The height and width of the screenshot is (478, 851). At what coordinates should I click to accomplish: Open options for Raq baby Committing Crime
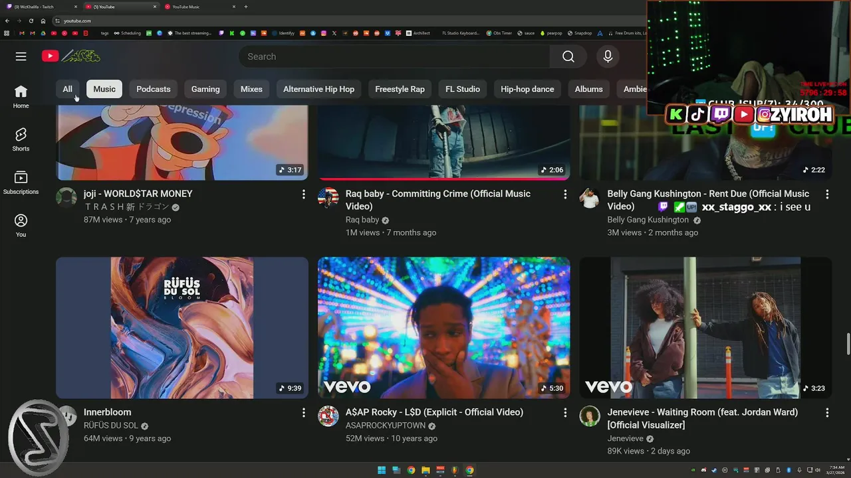565,194
